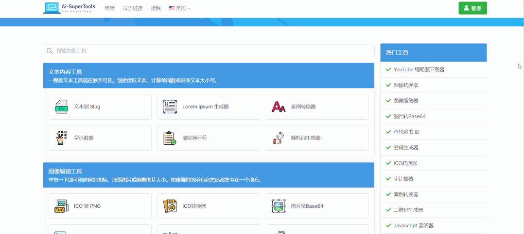Screen dimensions: 524x234
Task: Click checkmark beside 图像缩放器
Action: (x=388, y=100)
